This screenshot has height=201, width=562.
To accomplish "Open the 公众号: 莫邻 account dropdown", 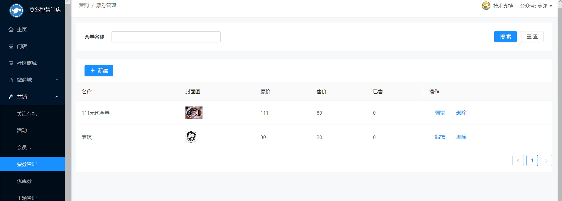I will click(536, 6).
